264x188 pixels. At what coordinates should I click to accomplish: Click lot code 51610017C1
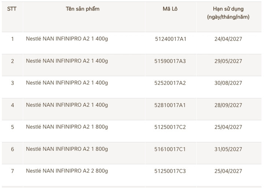click(170, 149)
